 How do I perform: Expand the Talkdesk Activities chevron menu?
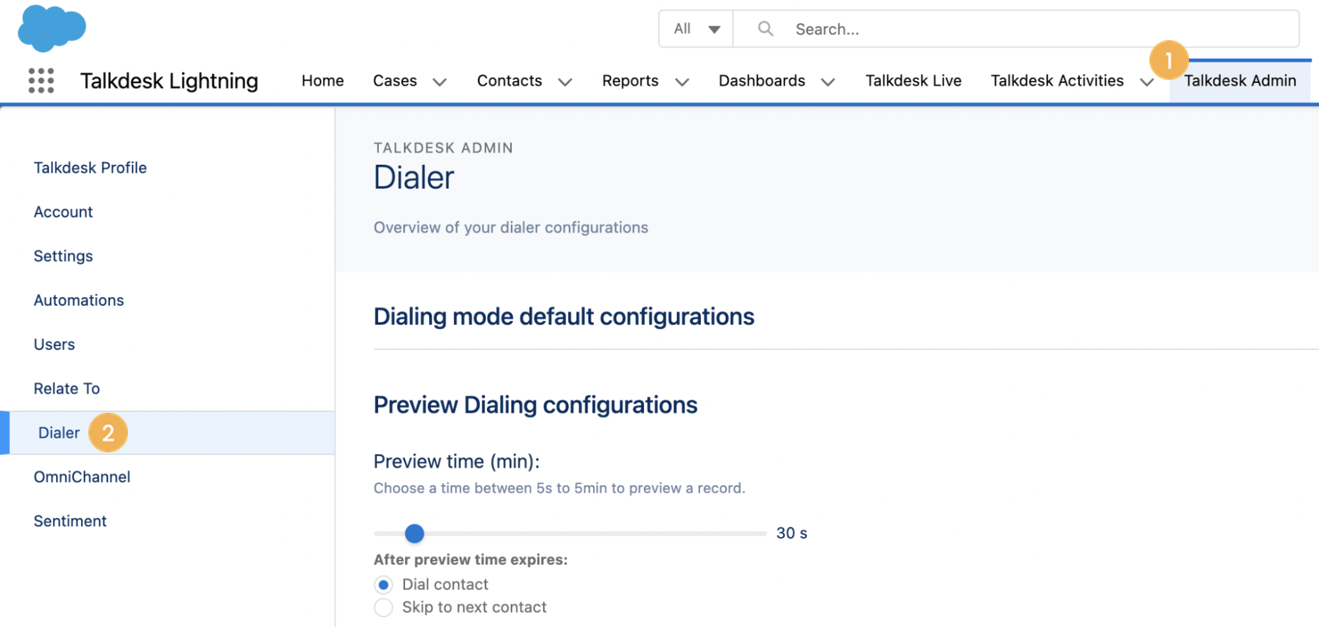point(1147,82)
